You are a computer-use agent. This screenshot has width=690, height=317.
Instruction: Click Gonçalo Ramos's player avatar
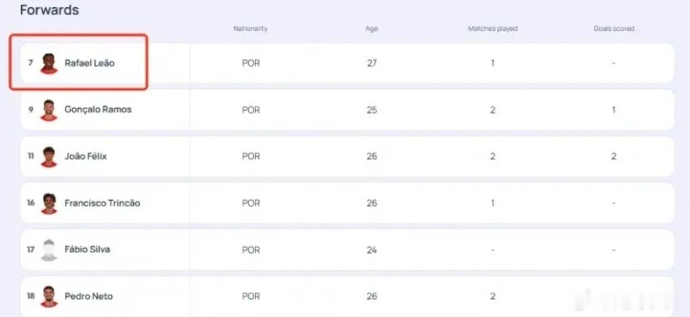(49, 110)
